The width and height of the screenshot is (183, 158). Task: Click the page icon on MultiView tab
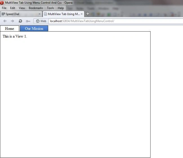[46, 14]
